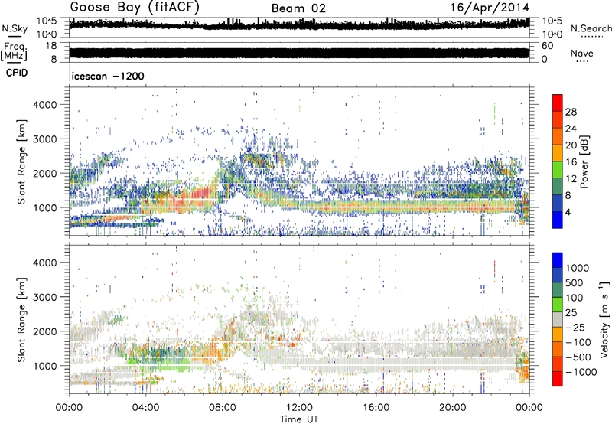Viewport: 612px width, 424px height.
Task: Click the 'Freq. [MHz]' label
Action: pos(14,52)
